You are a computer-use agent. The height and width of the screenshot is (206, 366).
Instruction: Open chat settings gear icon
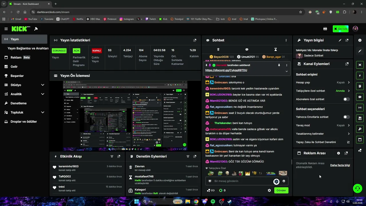coord(269,190)
